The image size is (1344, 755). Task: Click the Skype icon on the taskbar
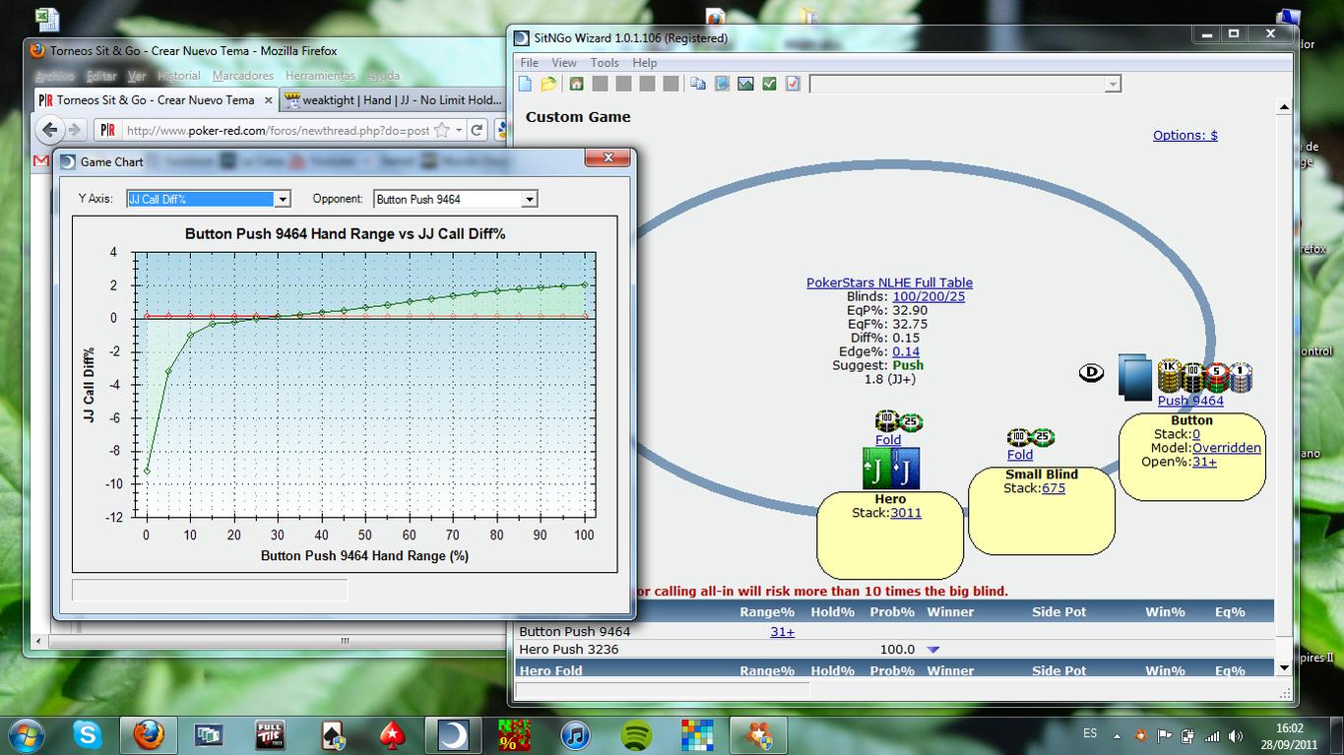[x=87, y=735]
